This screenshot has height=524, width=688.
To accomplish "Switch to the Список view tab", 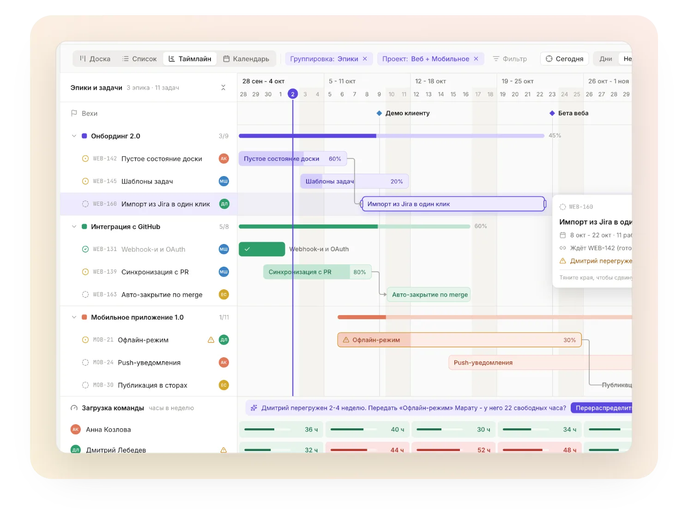I will 139,59.
